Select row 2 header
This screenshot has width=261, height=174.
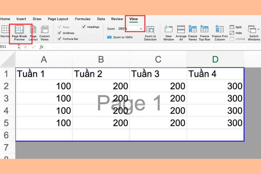point(8,86)
